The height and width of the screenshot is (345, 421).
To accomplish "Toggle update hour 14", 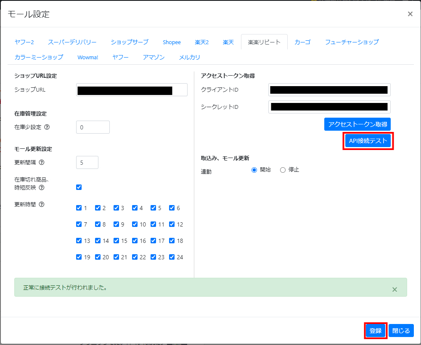I will coord(98,241).
